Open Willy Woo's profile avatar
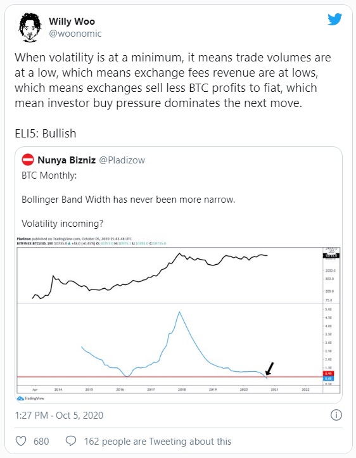356x458 pixels. (29, 27)
